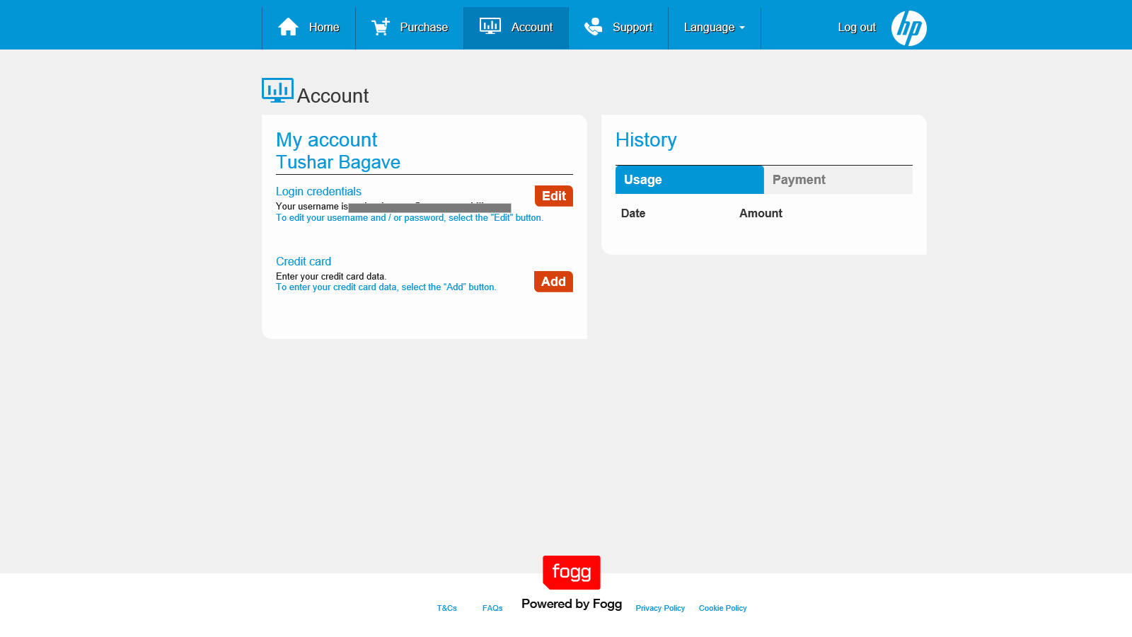This screenshot has height=637, width=1132.
Task: Click the red Fogg logo in footer
Action: [x=572, y=572]
